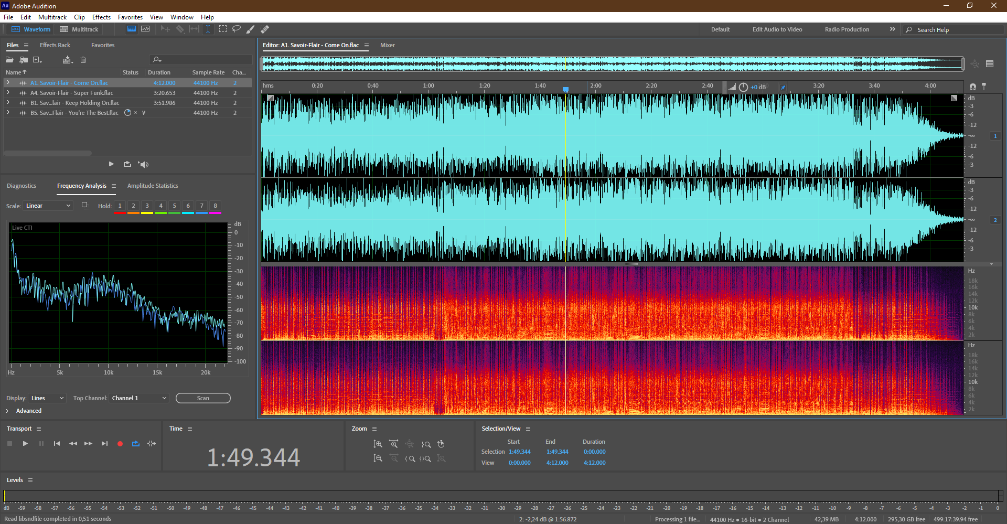1007x524 pixels.
Task: Toggle Spectral Pitch Display button
Action: (x=145, y=29)
